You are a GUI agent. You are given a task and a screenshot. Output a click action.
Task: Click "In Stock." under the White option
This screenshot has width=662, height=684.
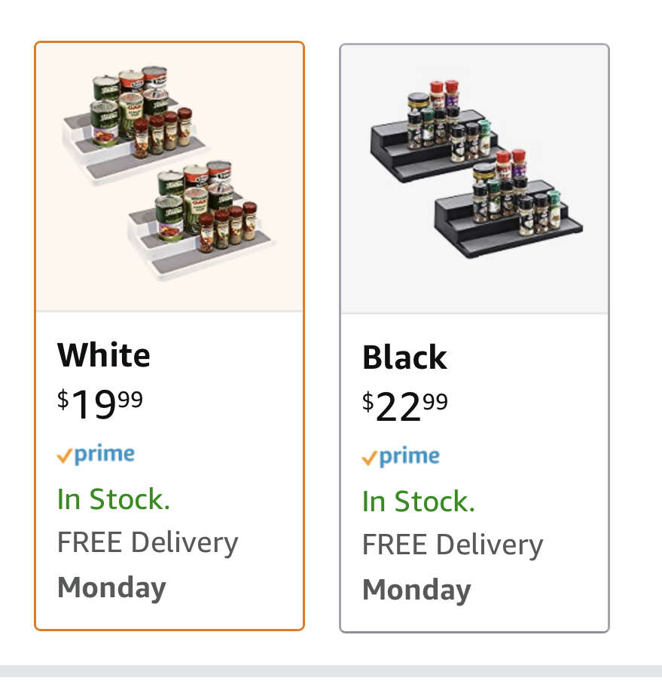pos(114,499)
